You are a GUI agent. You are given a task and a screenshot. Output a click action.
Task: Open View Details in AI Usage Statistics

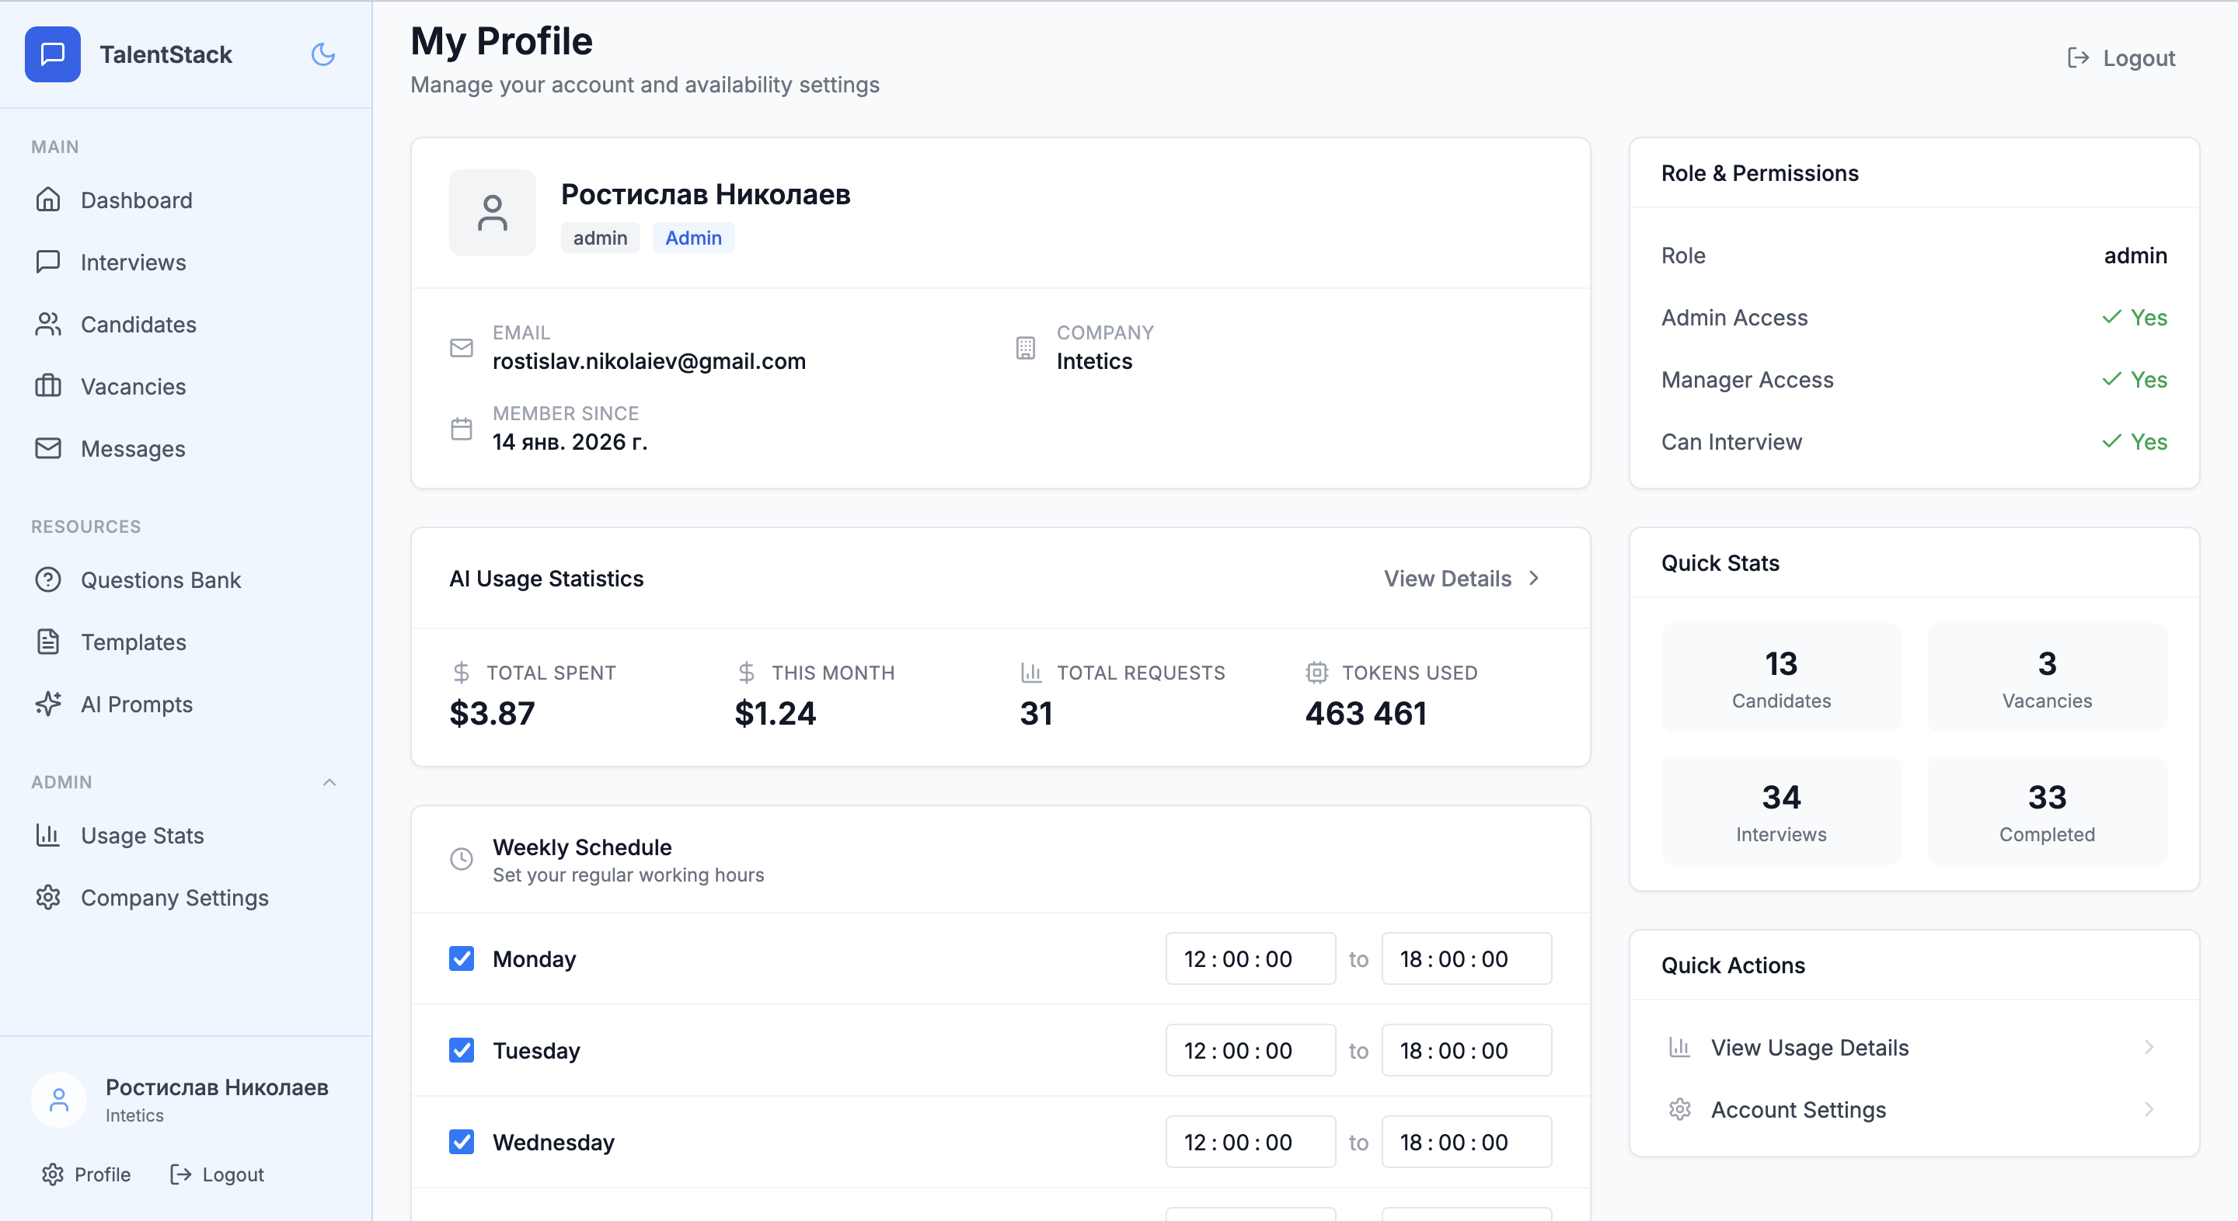click(x=1460, y=579)
